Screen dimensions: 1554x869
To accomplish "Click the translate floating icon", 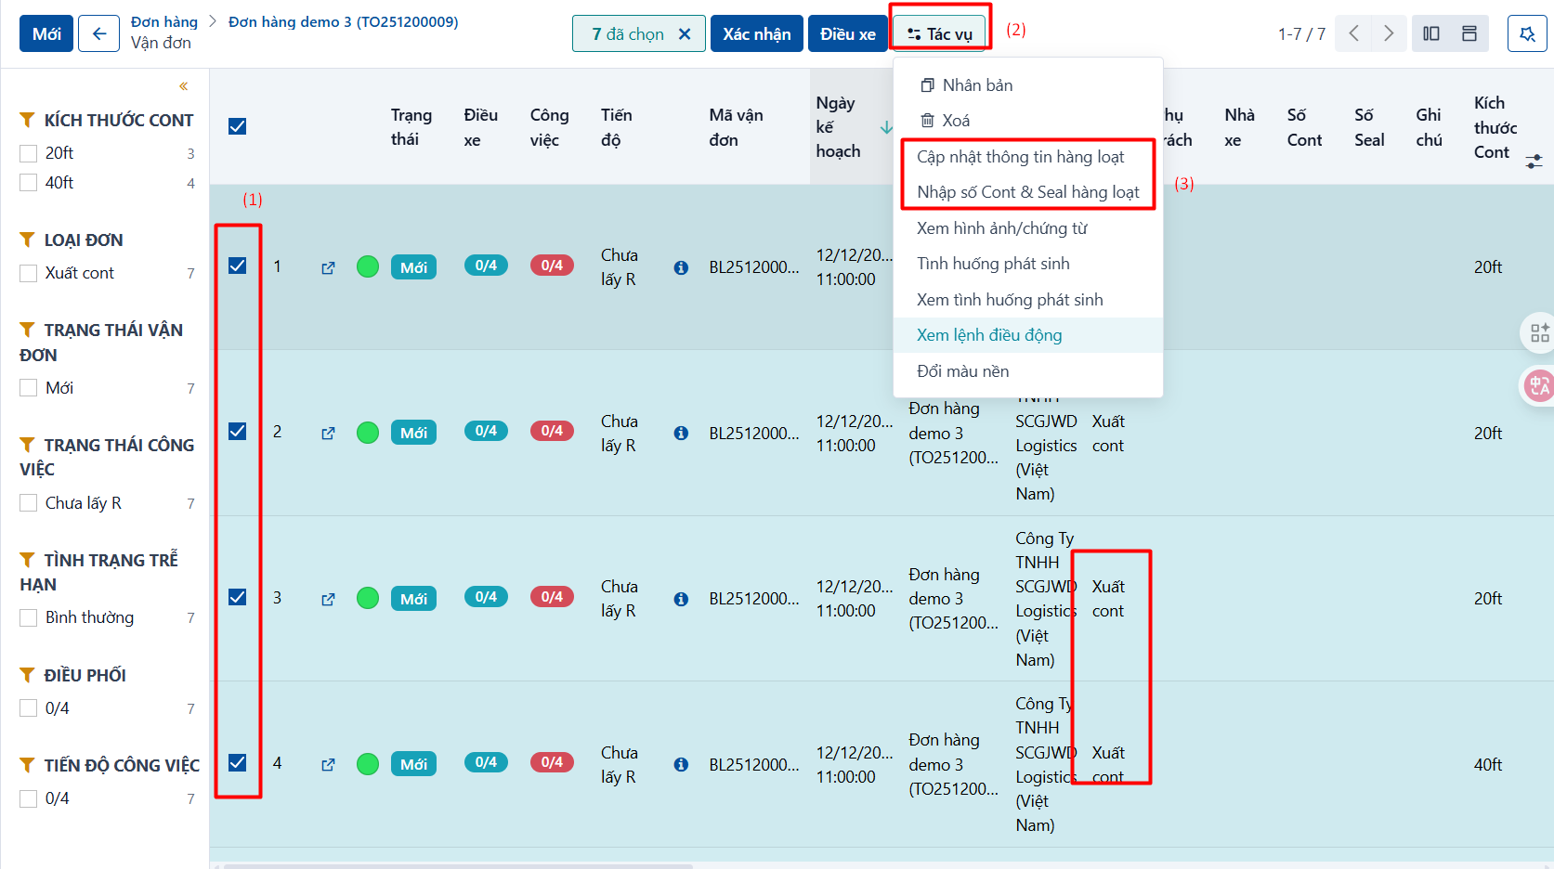I will pos(1539,385).
